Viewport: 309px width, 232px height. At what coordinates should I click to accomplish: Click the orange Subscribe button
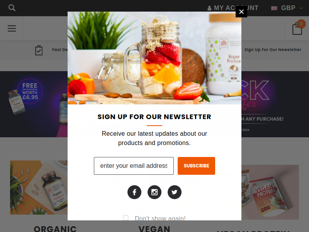pyautogui.click(x=196, y=166)
